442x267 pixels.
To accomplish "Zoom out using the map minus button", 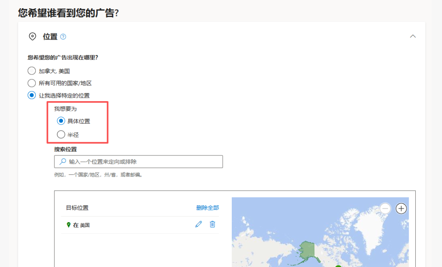I will (x=385, y=208).
